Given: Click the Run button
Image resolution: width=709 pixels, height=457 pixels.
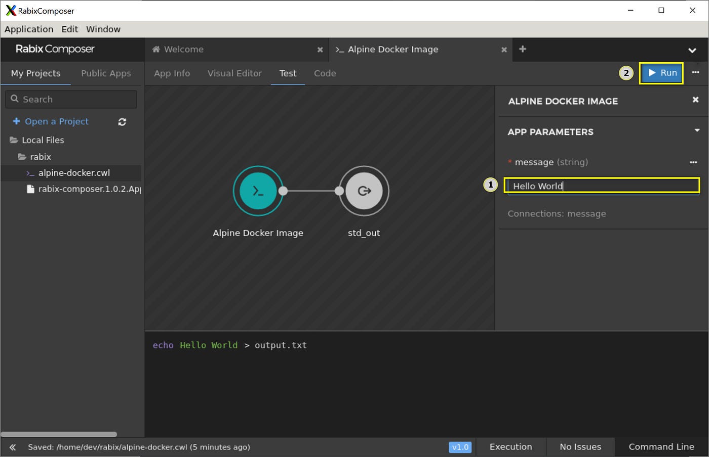Looking at the screenshot, I should click(x=661, y=73).
